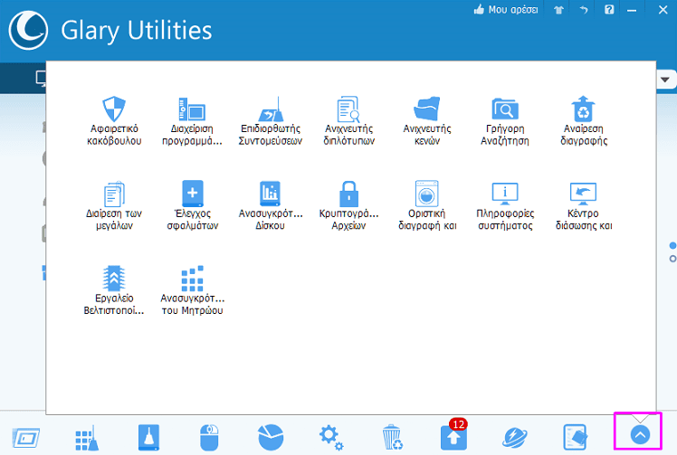
Task: Launch Επιδιορθωτής Συντομεύσεων shortcut fixer
Action: (271, 121)
